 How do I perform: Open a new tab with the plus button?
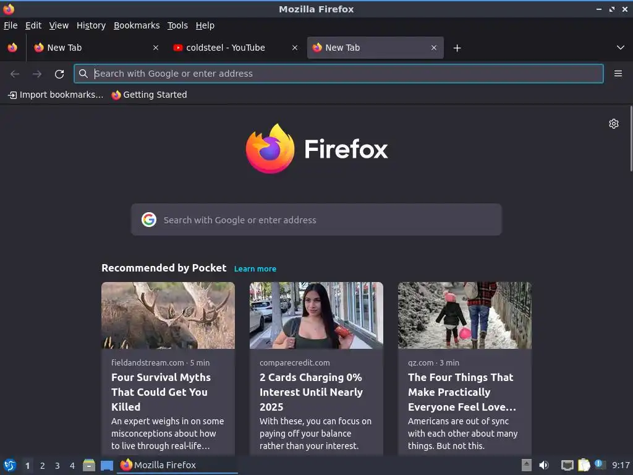[457, 48]
